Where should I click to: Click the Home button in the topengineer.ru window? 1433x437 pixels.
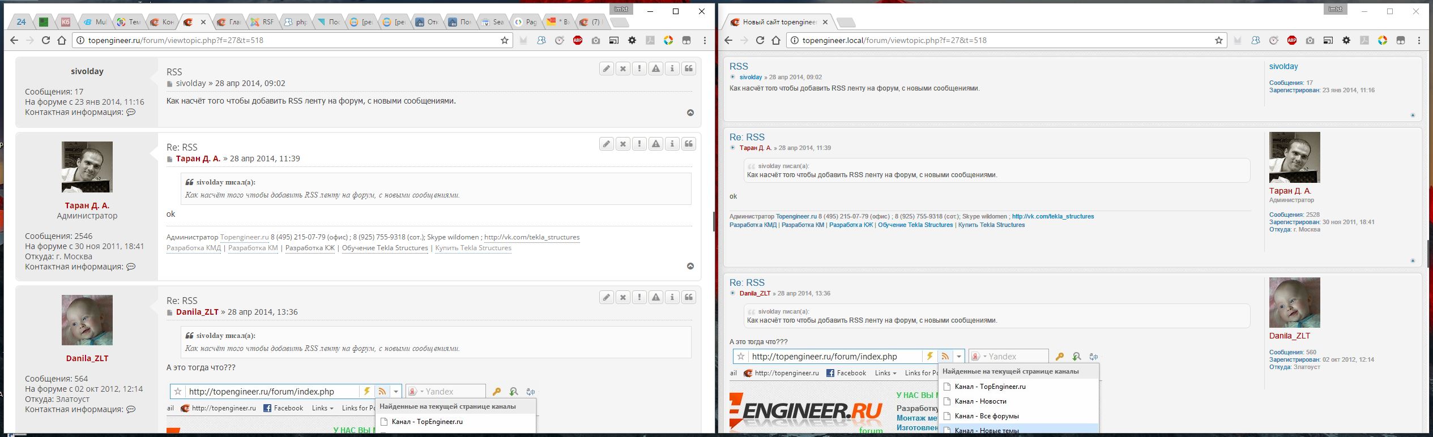point(62,40)
